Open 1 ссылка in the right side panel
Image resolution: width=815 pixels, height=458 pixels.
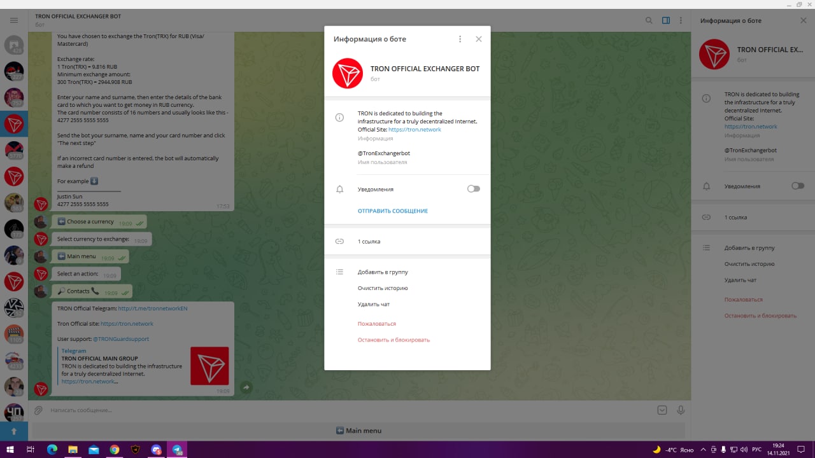coord(753,218)
